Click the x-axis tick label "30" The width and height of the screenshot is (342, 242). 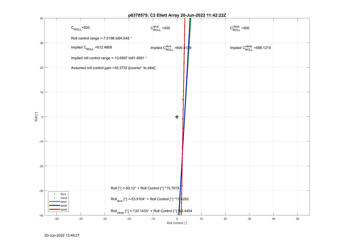click(249, 219)
